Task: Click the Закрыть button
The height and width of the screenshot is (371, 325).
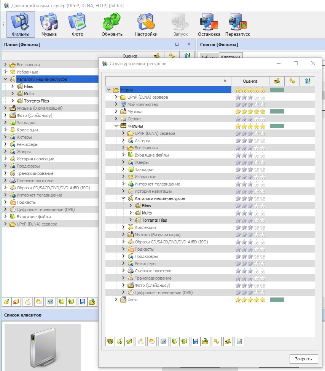Action: [x=303, y=359]
